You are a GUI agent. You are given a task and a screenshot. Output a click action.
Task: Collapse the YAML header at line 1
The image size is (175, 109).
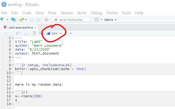13,38
